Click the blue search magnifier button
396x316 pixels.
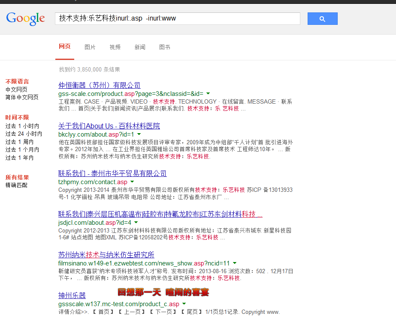pyautogui.click(x=322, y=19)
